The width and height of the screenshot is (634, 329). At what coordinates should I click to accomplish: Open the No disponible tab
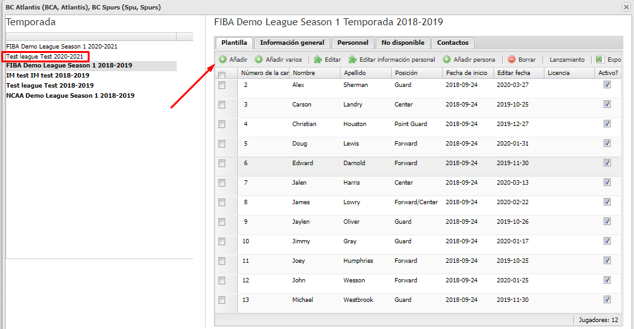403,43
